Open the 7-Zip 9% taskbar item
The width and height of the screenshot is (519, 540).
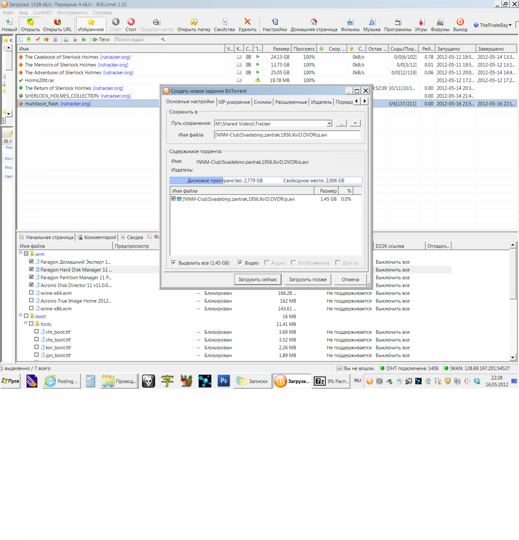pyautogui.click(x=332, y=381)
